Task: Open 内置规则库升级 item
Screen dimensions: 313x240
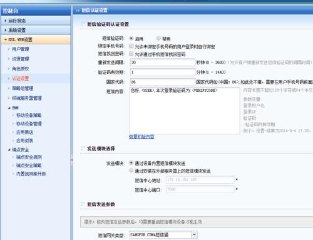Action: pyautogui.click(x=31, y=174)
